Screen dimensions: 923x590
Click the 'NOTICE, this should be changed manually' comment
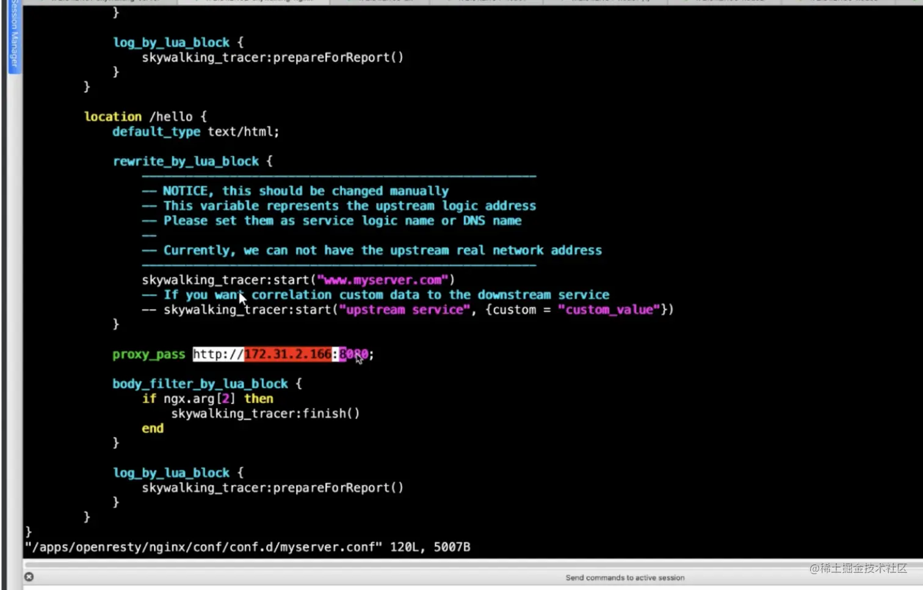(x=295, y=191)
